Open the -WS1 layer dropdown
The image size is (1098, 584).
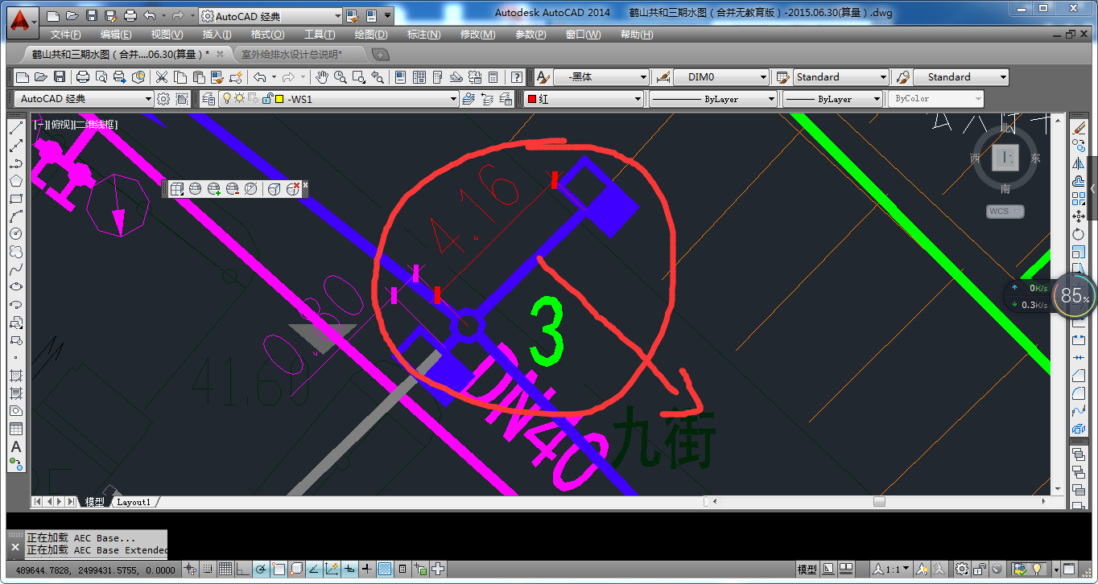339,99
